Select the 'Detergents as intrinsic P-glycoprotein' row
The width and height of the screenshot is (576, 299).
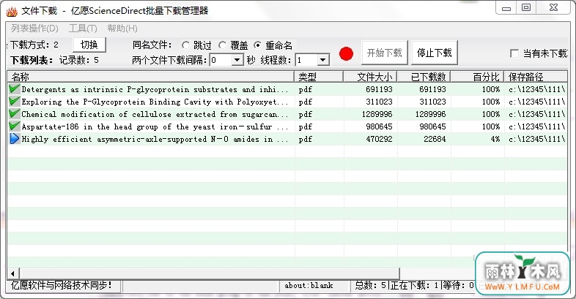287,89
